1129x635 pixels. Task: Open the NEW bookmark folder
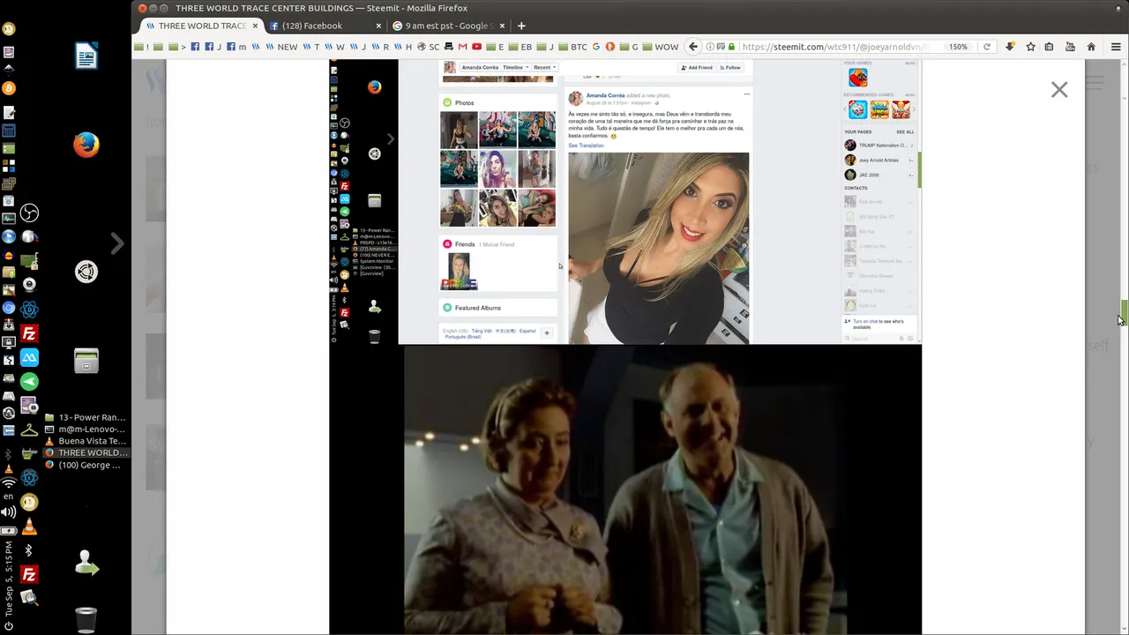pyautogui.click(x=281, y=47)
